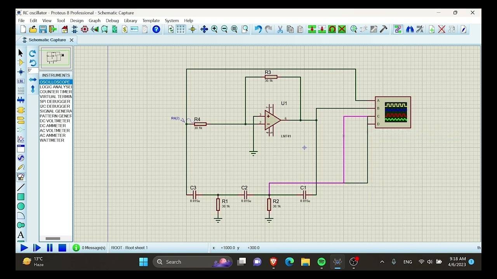Open the Library menu
The image size is (497, 279).
[130, 21]
